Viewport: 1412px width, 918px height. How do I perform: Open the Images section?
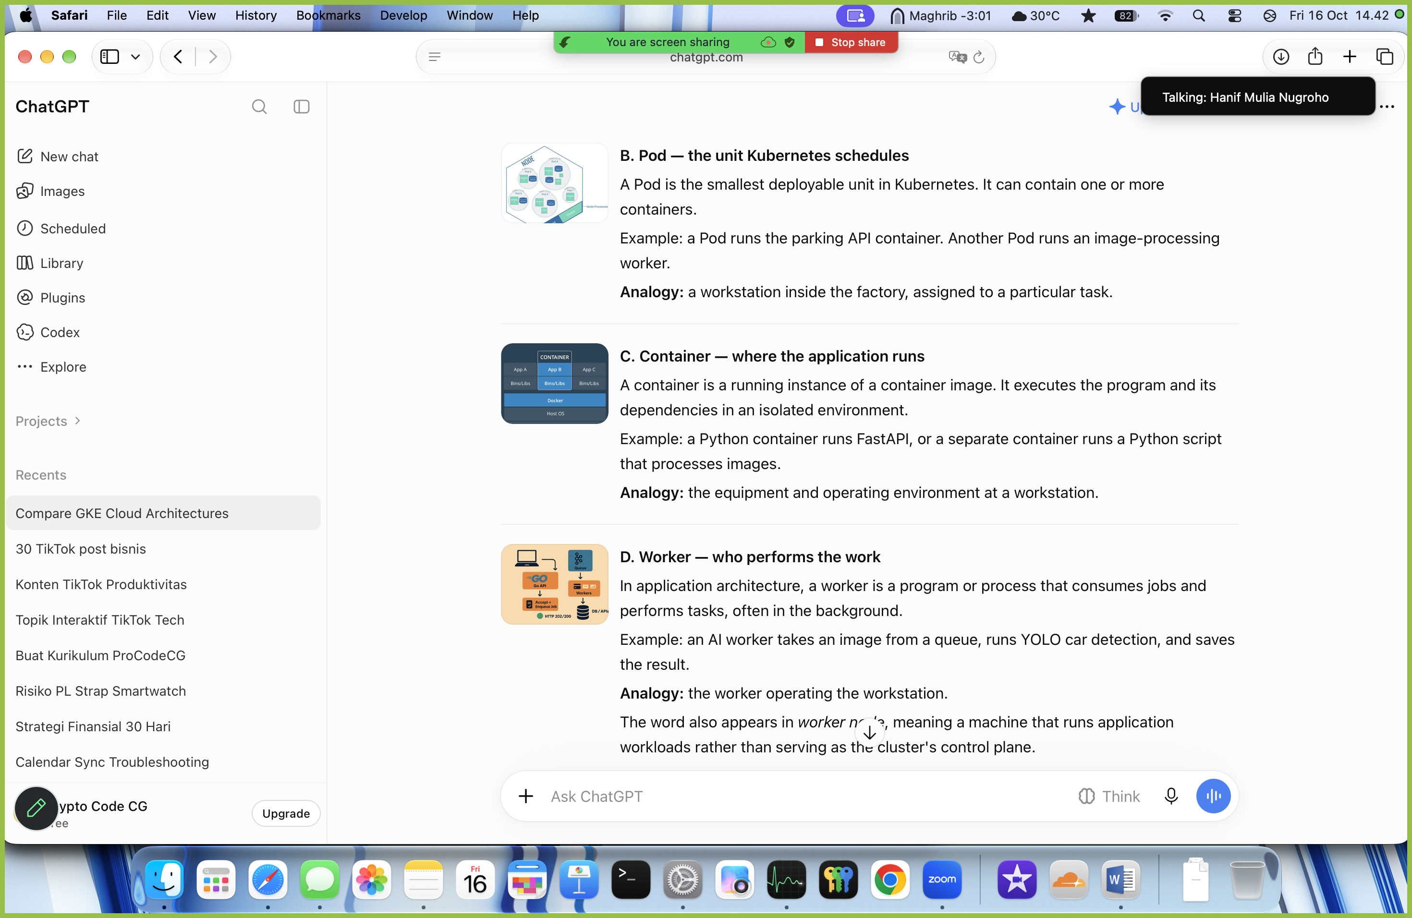pyautogui.click(x=51, y=191)
